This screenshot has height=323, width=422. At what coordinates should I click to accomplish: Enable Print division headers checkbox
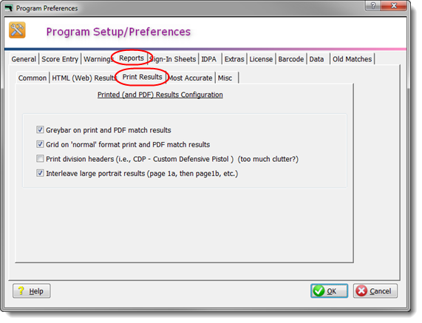click(40, 158)
